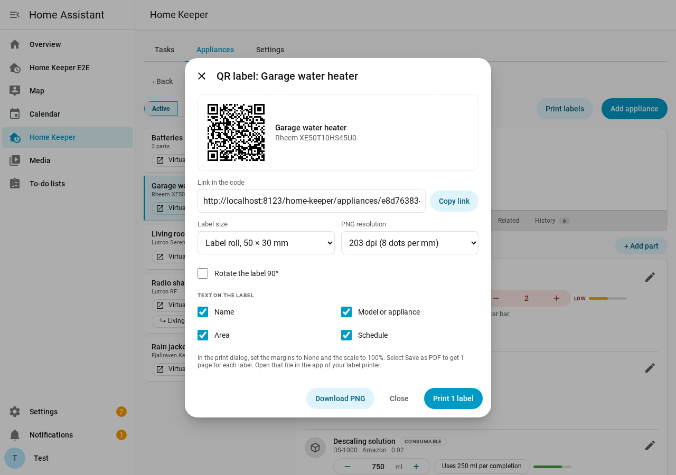
Task: Uncheck the Model or appliance checkbox
Action: pos(346,312)
